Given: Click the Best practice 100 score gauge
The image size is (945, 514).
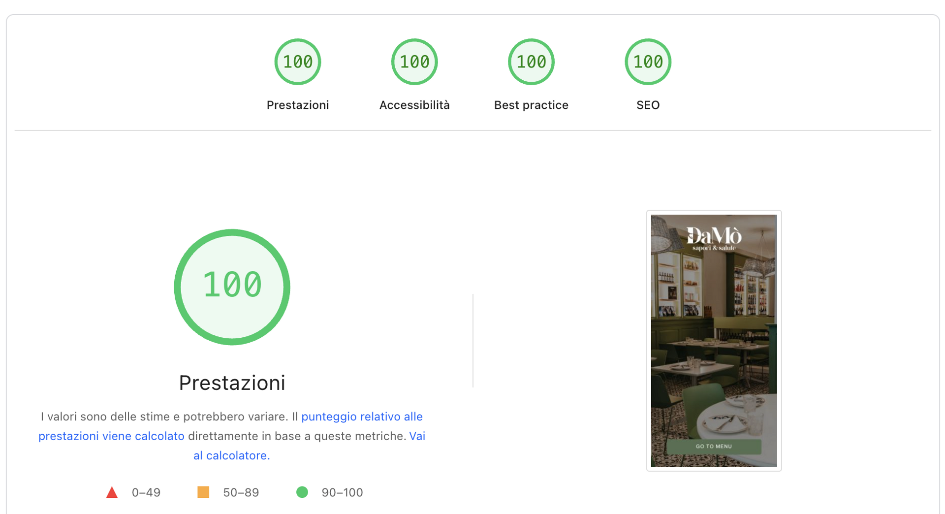Looking at the screenshot, I should pyautogui.click(x=531, y=62).
